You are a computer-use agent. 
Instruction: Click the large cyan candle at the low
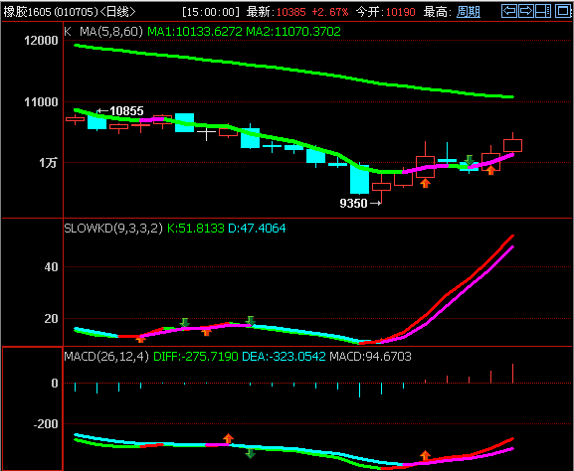pos(359,179)
